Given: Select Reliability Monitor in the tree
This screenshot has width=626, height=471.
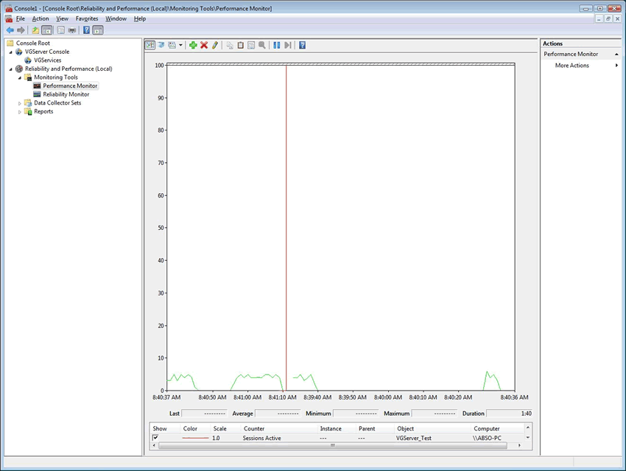Looking at the screenshot, I should (x=66, y=94).
